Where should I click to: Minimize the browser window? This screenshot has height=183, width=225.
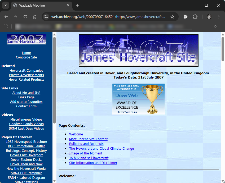[194, 5]
